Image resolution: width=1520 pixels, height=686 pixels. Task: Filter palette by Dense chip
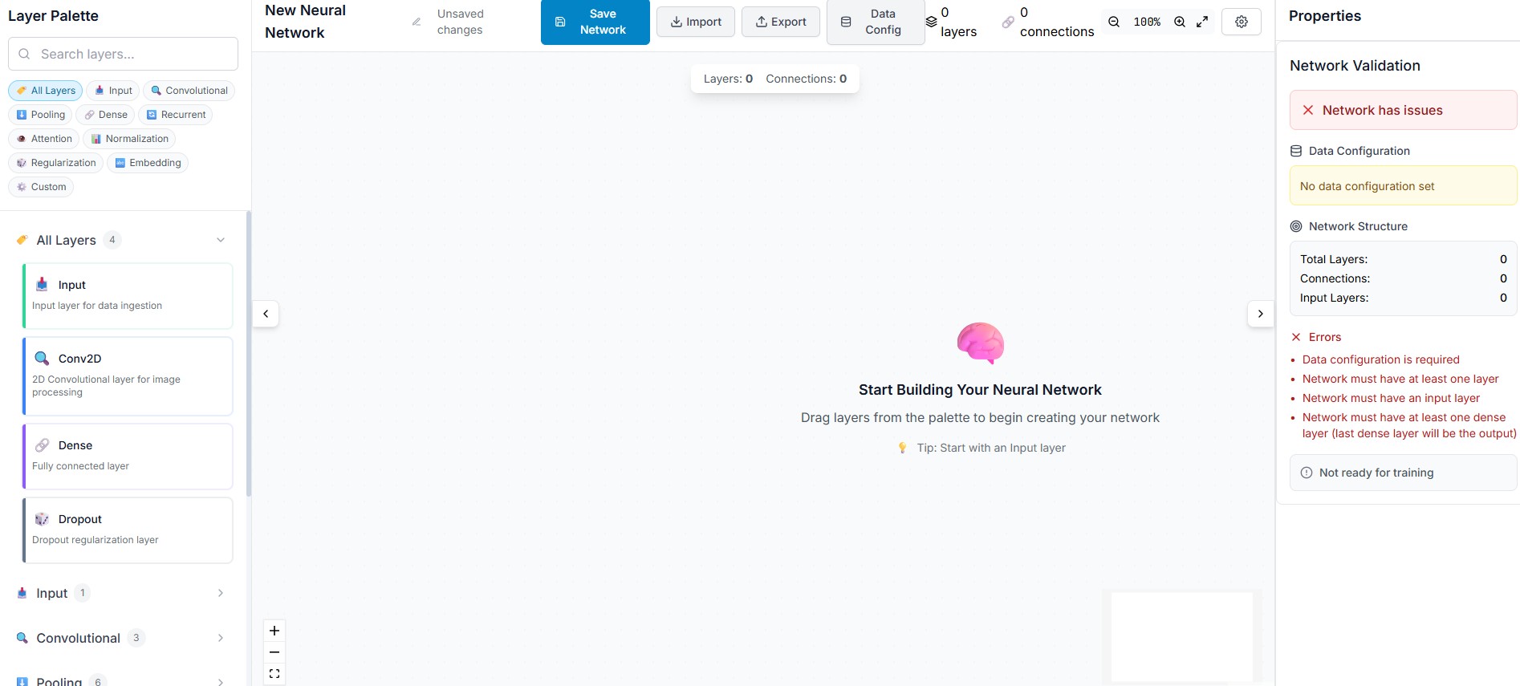point(105,115)
